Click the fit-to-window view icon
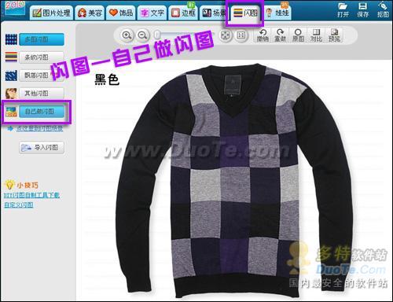The width and height of the screenshot is (393, 302). 226,35
